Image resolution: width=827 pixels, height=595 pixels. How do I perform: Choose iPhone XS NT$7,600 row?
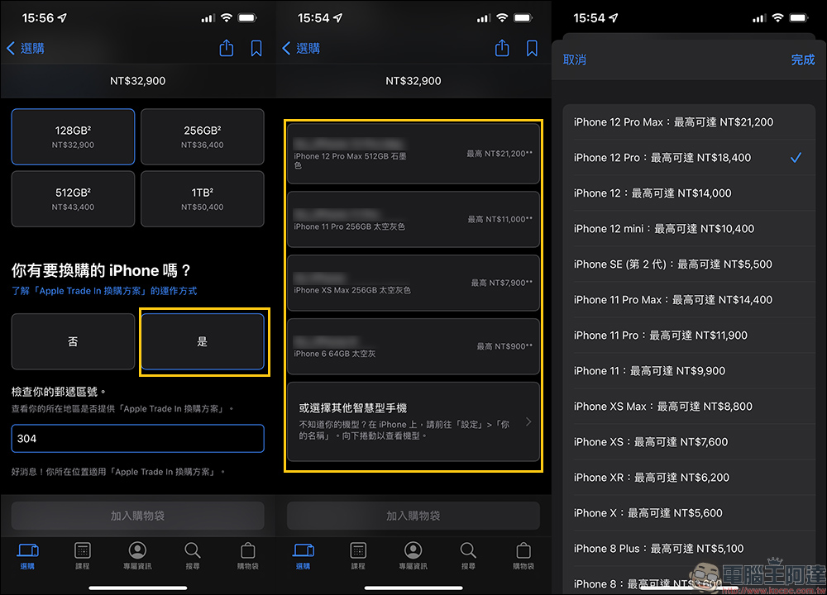click(689, 442)
